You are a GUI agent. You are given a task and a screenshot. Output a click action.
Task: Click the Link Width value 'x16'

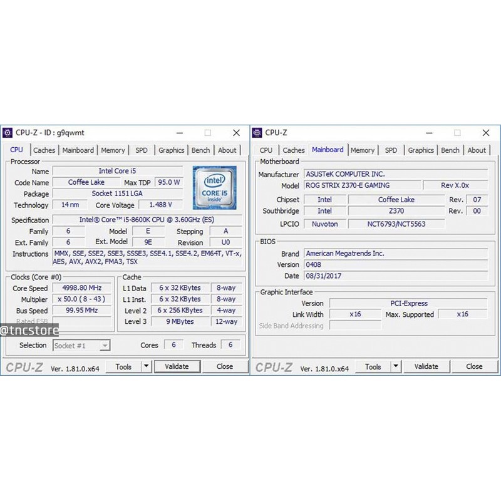pyautogui.click(x=355, y=314)
